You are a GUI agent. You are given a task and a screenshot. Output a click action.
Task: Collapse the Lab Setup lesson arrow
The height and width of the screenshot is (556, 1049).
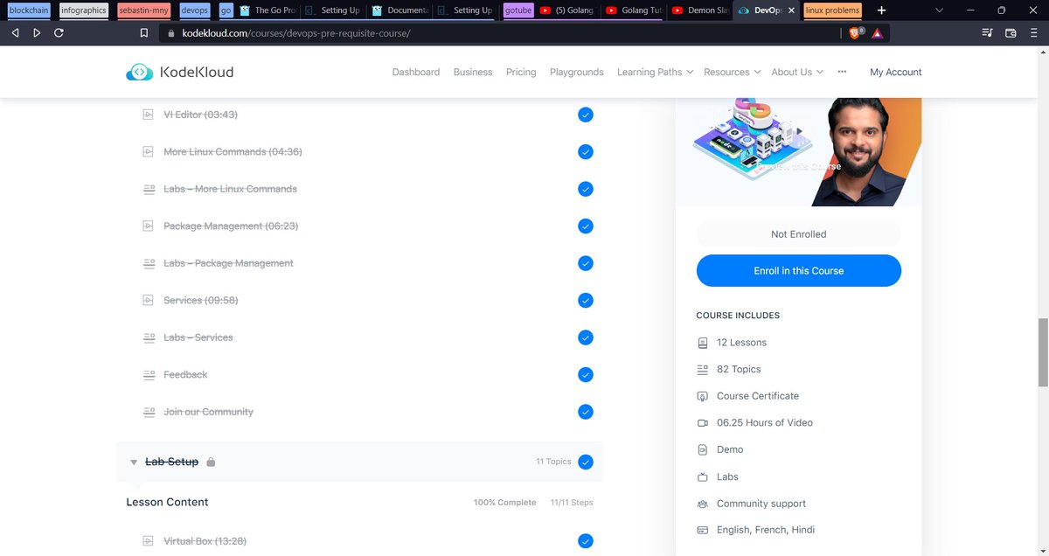[x=134, y=462]
